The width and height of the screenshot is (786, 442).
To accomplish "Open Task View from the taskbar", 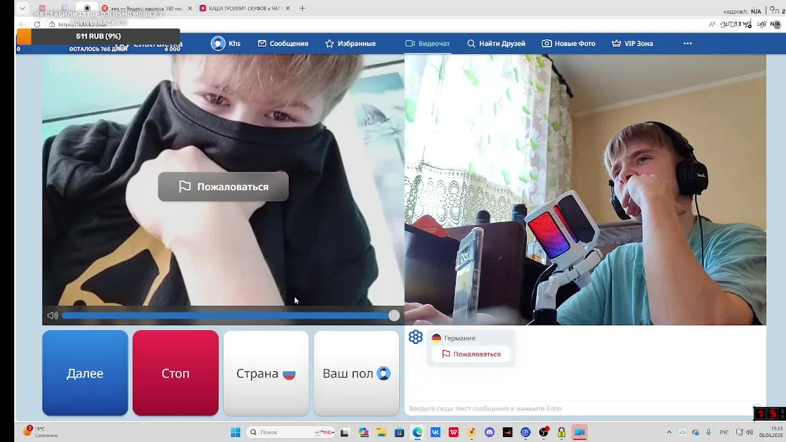I will pos(345,432).
